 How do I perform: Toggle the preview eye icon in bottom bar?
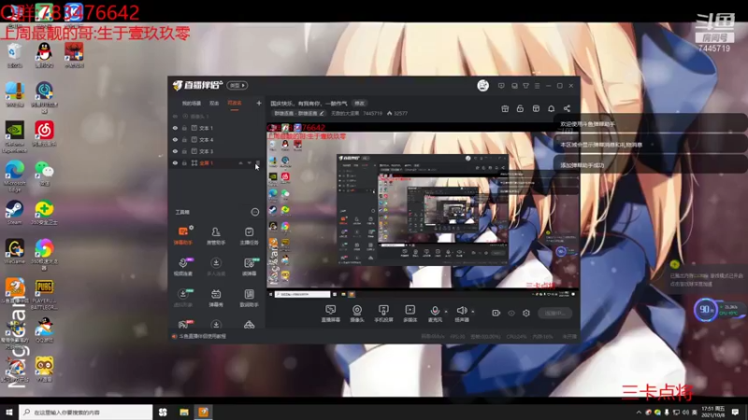point(511,313)
